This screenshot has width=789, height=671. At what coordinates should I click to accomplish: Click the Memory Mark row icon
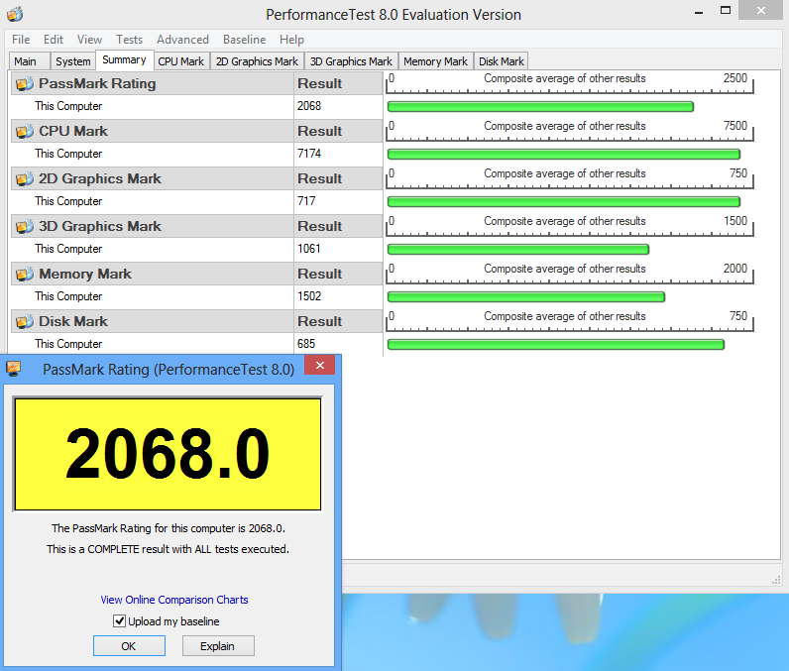(24, 275)
